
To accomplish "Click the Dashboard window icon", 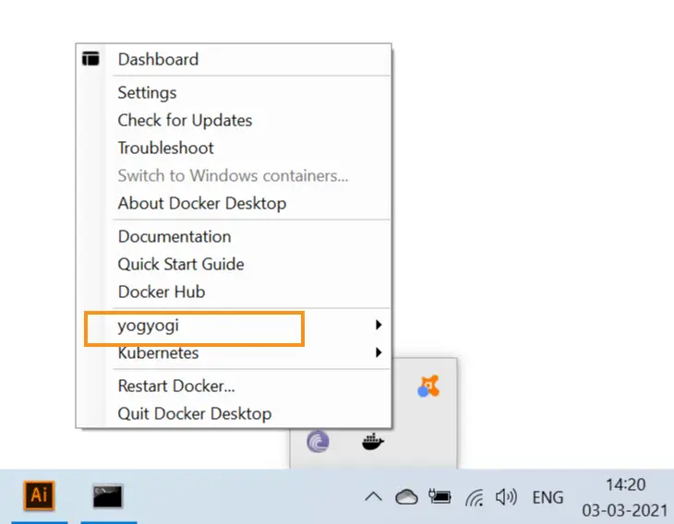I will (x=90, y=59).
